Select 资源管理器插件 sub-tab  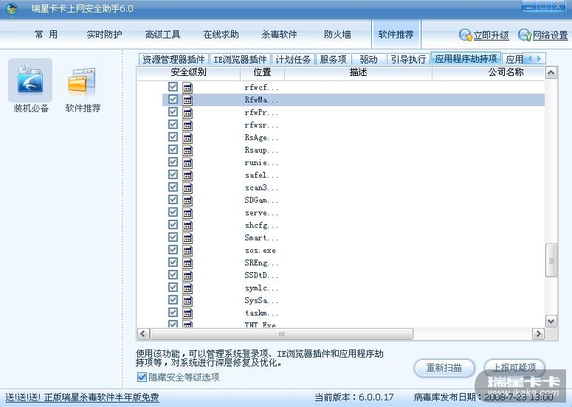(x=173, y=59)
